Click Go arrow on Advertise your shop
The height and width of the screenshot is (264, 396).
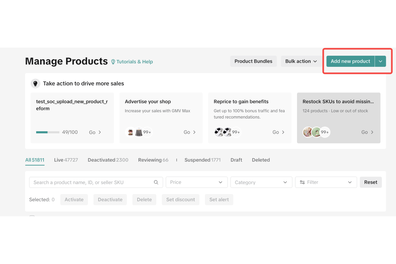click(194, 132)
